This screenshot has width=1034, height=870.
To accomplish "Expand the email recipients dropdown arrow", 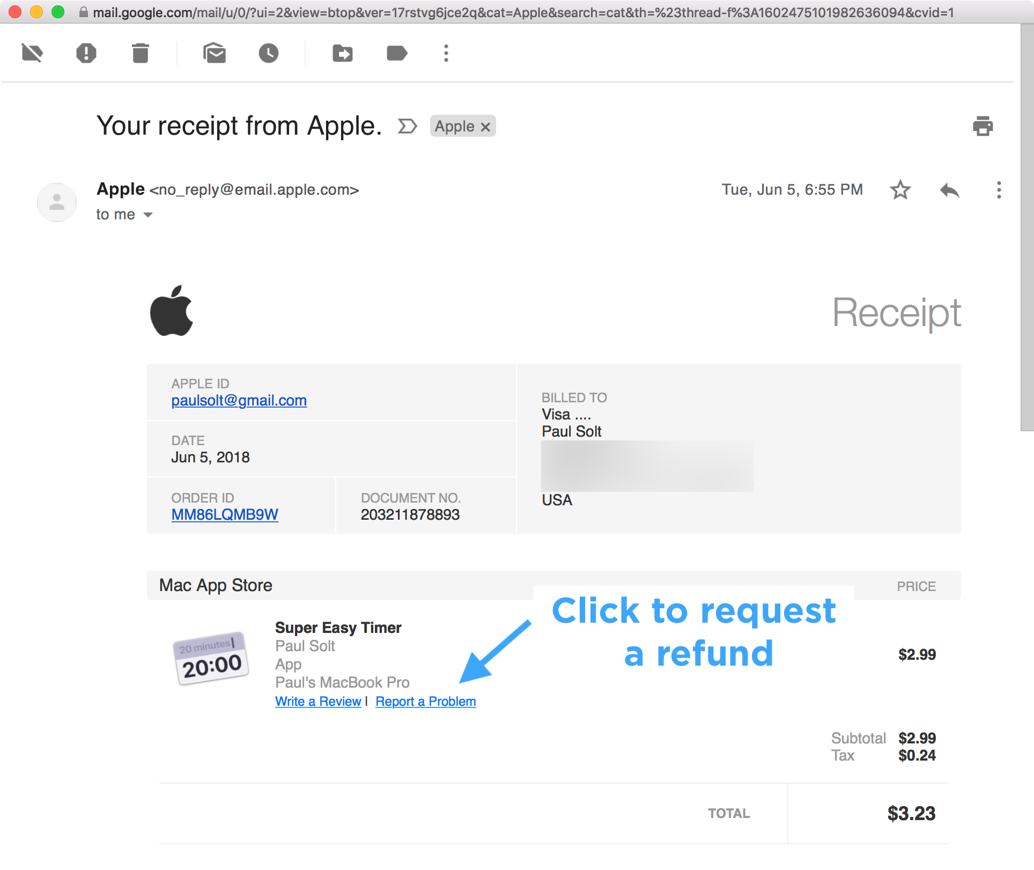I will [147, 213].
